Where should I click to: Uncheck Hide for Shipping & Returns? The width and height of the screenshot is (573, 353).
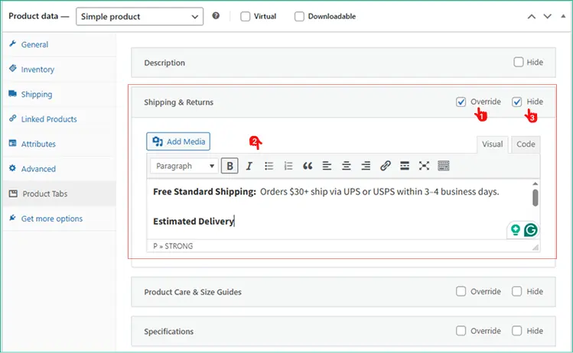516,102
